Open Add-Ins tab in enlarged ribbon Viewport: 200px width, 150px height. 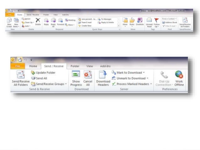point(105,66)
